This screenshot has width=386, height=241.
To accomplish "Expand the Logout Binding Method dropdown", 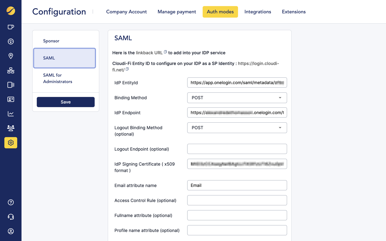I will coord(237,128).
